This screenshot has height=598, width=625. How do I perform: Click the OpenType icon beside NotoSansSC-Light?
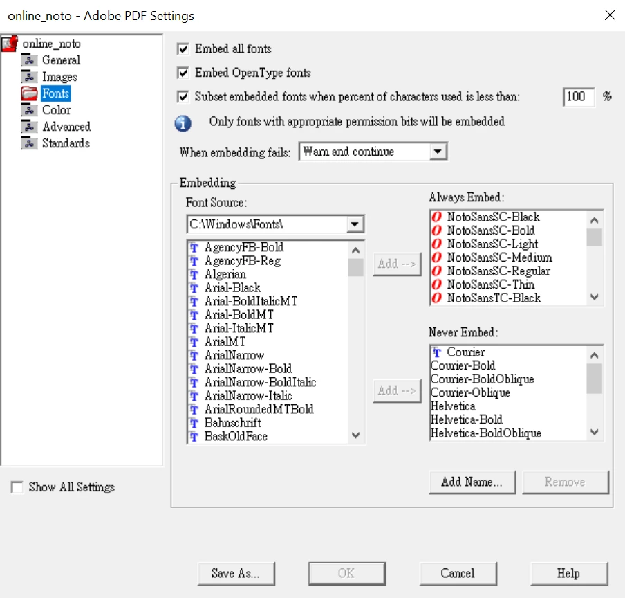tap(437, 244)
